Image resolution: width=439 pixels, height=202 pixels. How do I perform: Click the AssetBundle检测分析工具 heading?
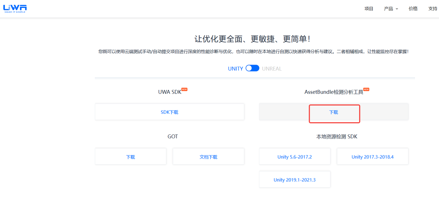334,92
